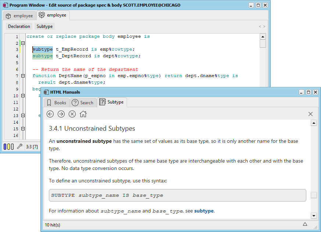
Task: Click cursor position 3:3 [7] indicator
Action: (x=32, y=147)
